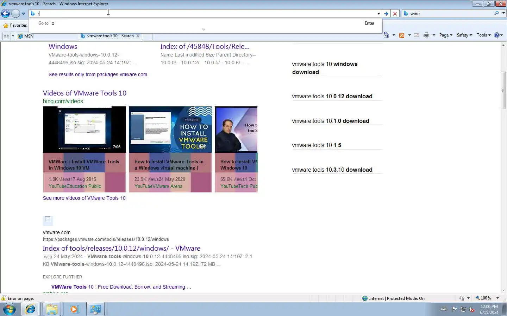The image size is (507, 316).
Task: Click the red Stop loading button
Action: pyautogui.click(x=395, y=14)
